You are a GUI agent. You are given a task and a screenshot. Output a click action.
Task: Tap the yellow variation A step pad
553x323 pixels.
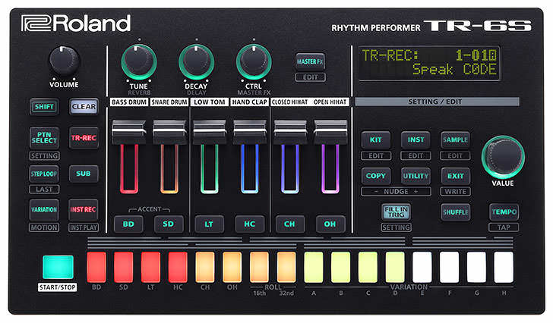[x=314, y=267]
